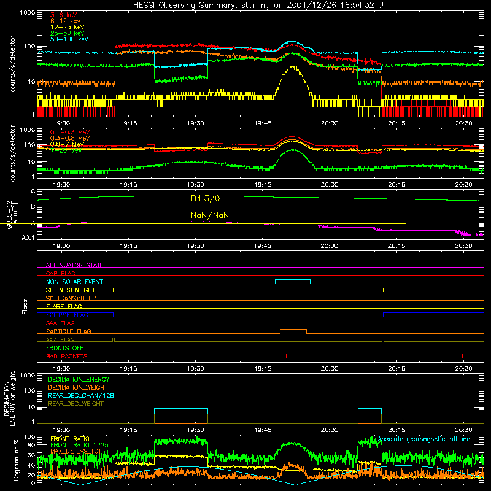Viewport: 491px width, 491px height.
Task: Select the '6-12 keV' legend label
Action: pos(66,21)
